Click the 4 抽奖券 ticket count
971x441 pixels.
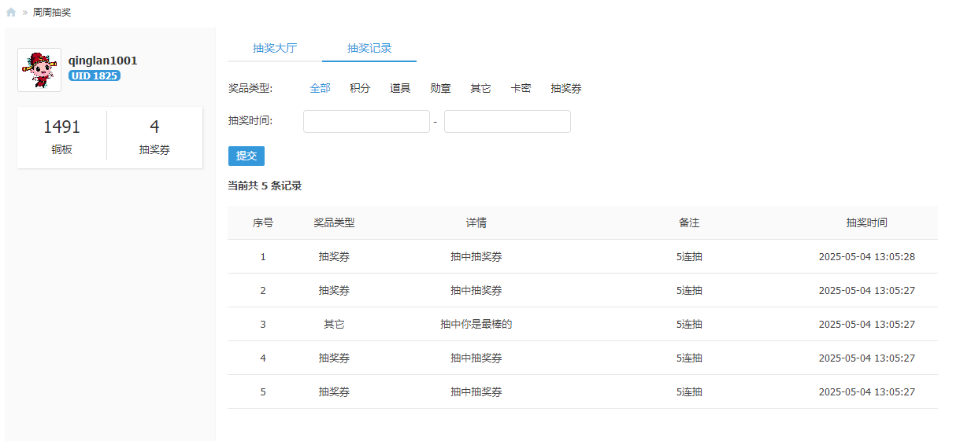pos(154,136)
